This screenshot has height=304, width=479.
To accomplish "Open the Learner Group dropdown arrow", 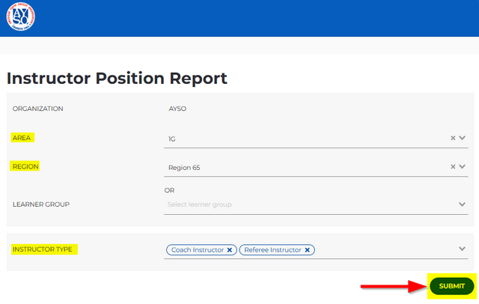I will [463, 204].
